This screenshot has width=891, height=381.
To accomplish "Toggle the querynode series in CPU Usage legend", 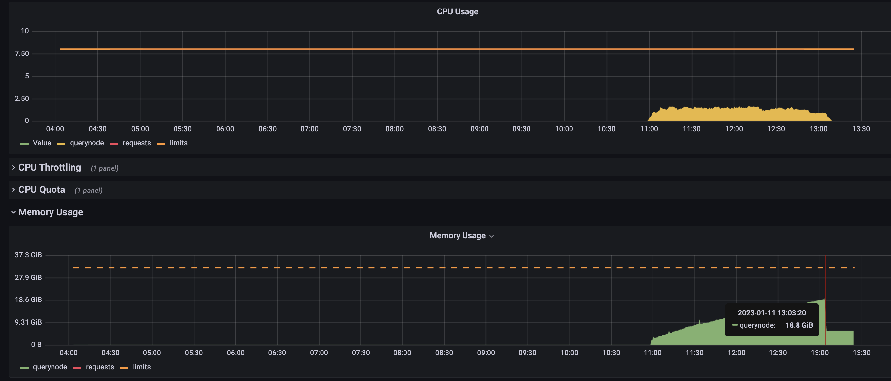I will tap(87, 143).
